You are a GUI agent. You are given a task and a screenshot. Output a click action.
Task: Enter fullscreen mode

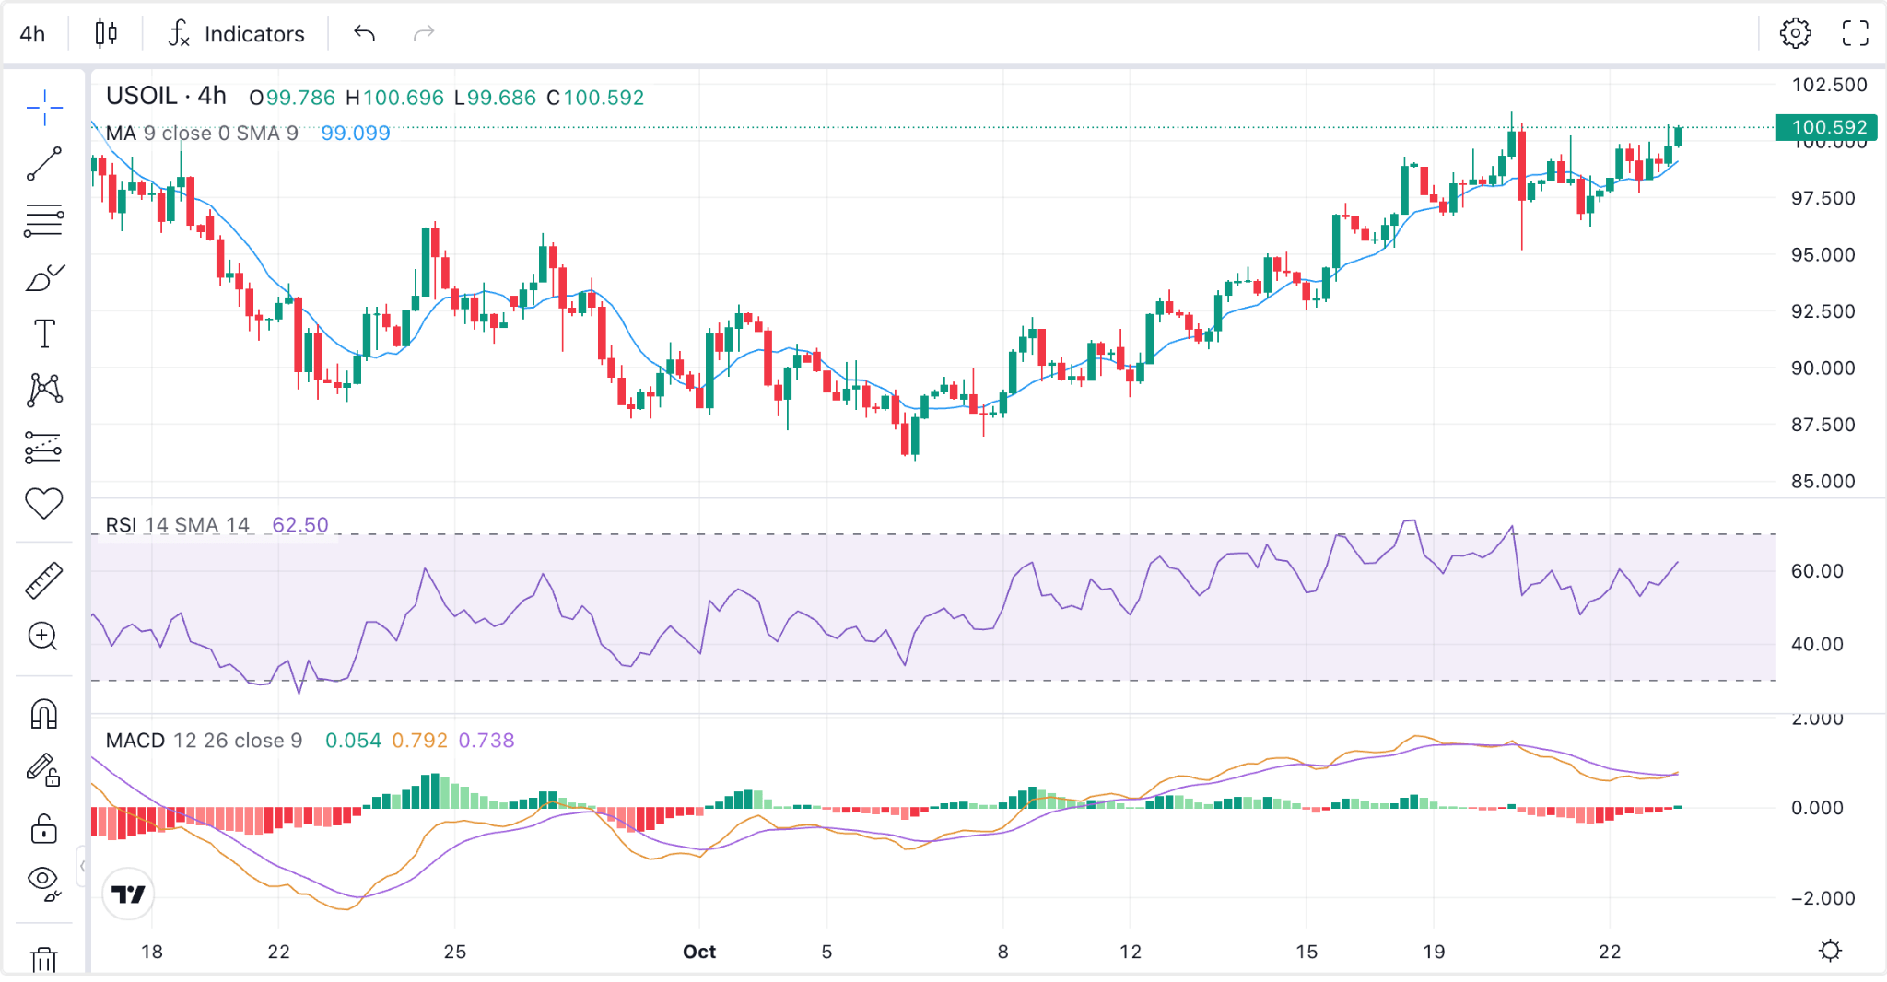pyautogui.click(x=1855, y=34)
